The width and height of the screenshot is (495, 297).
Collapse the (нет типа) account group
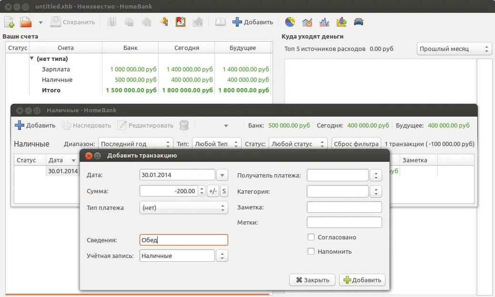click(x=31, y=59)
